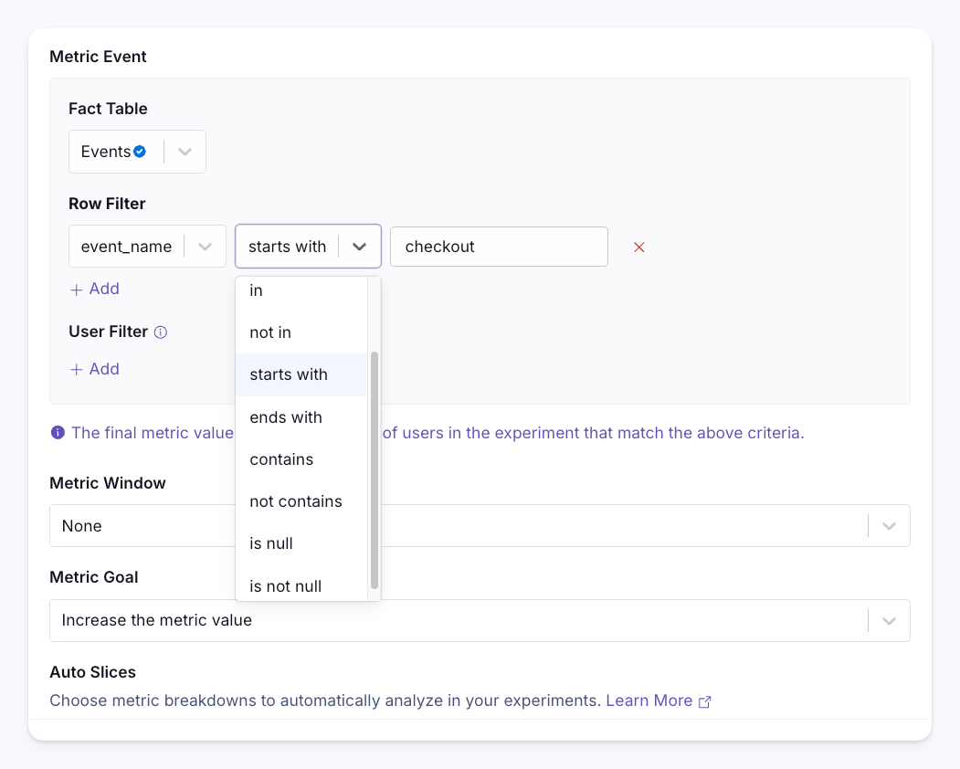This screenshot has height=769, width=960.
Task: Add another Row Filter
Action: [x=95, y=289]
